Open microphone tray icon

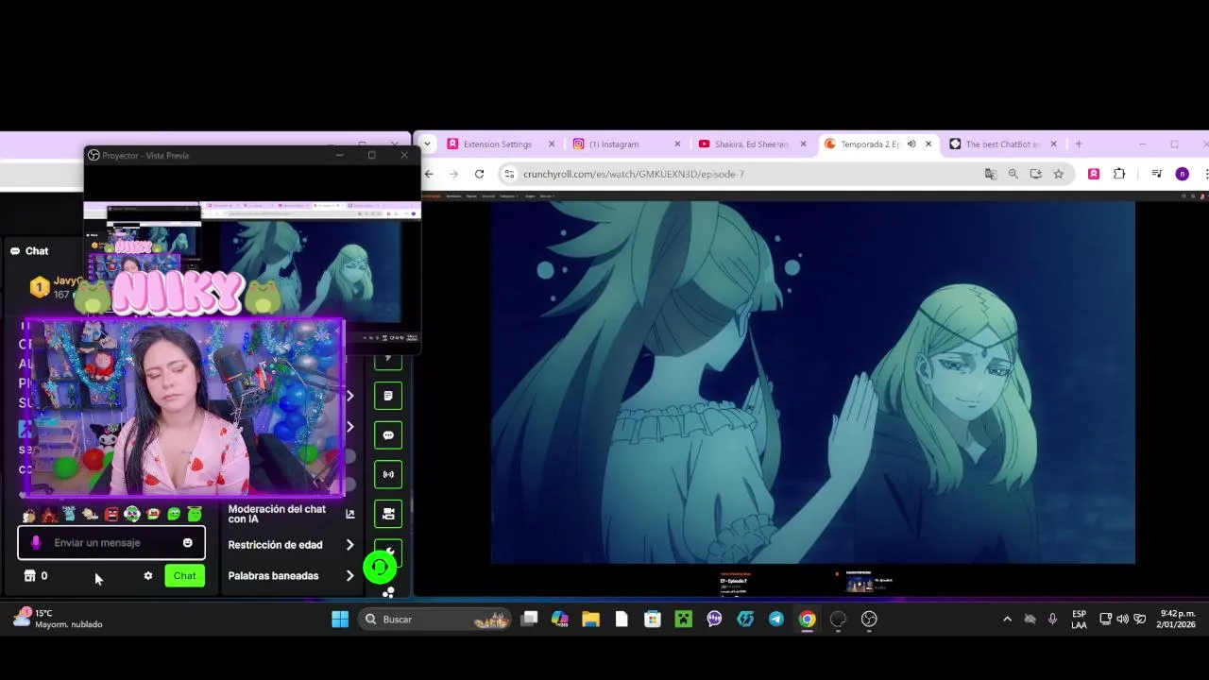1052,620
